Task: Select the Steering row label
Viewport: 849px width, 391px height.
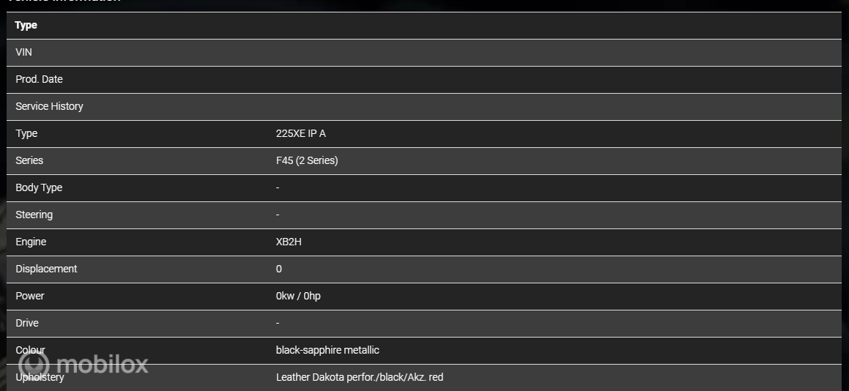Action: pos(34,215)
